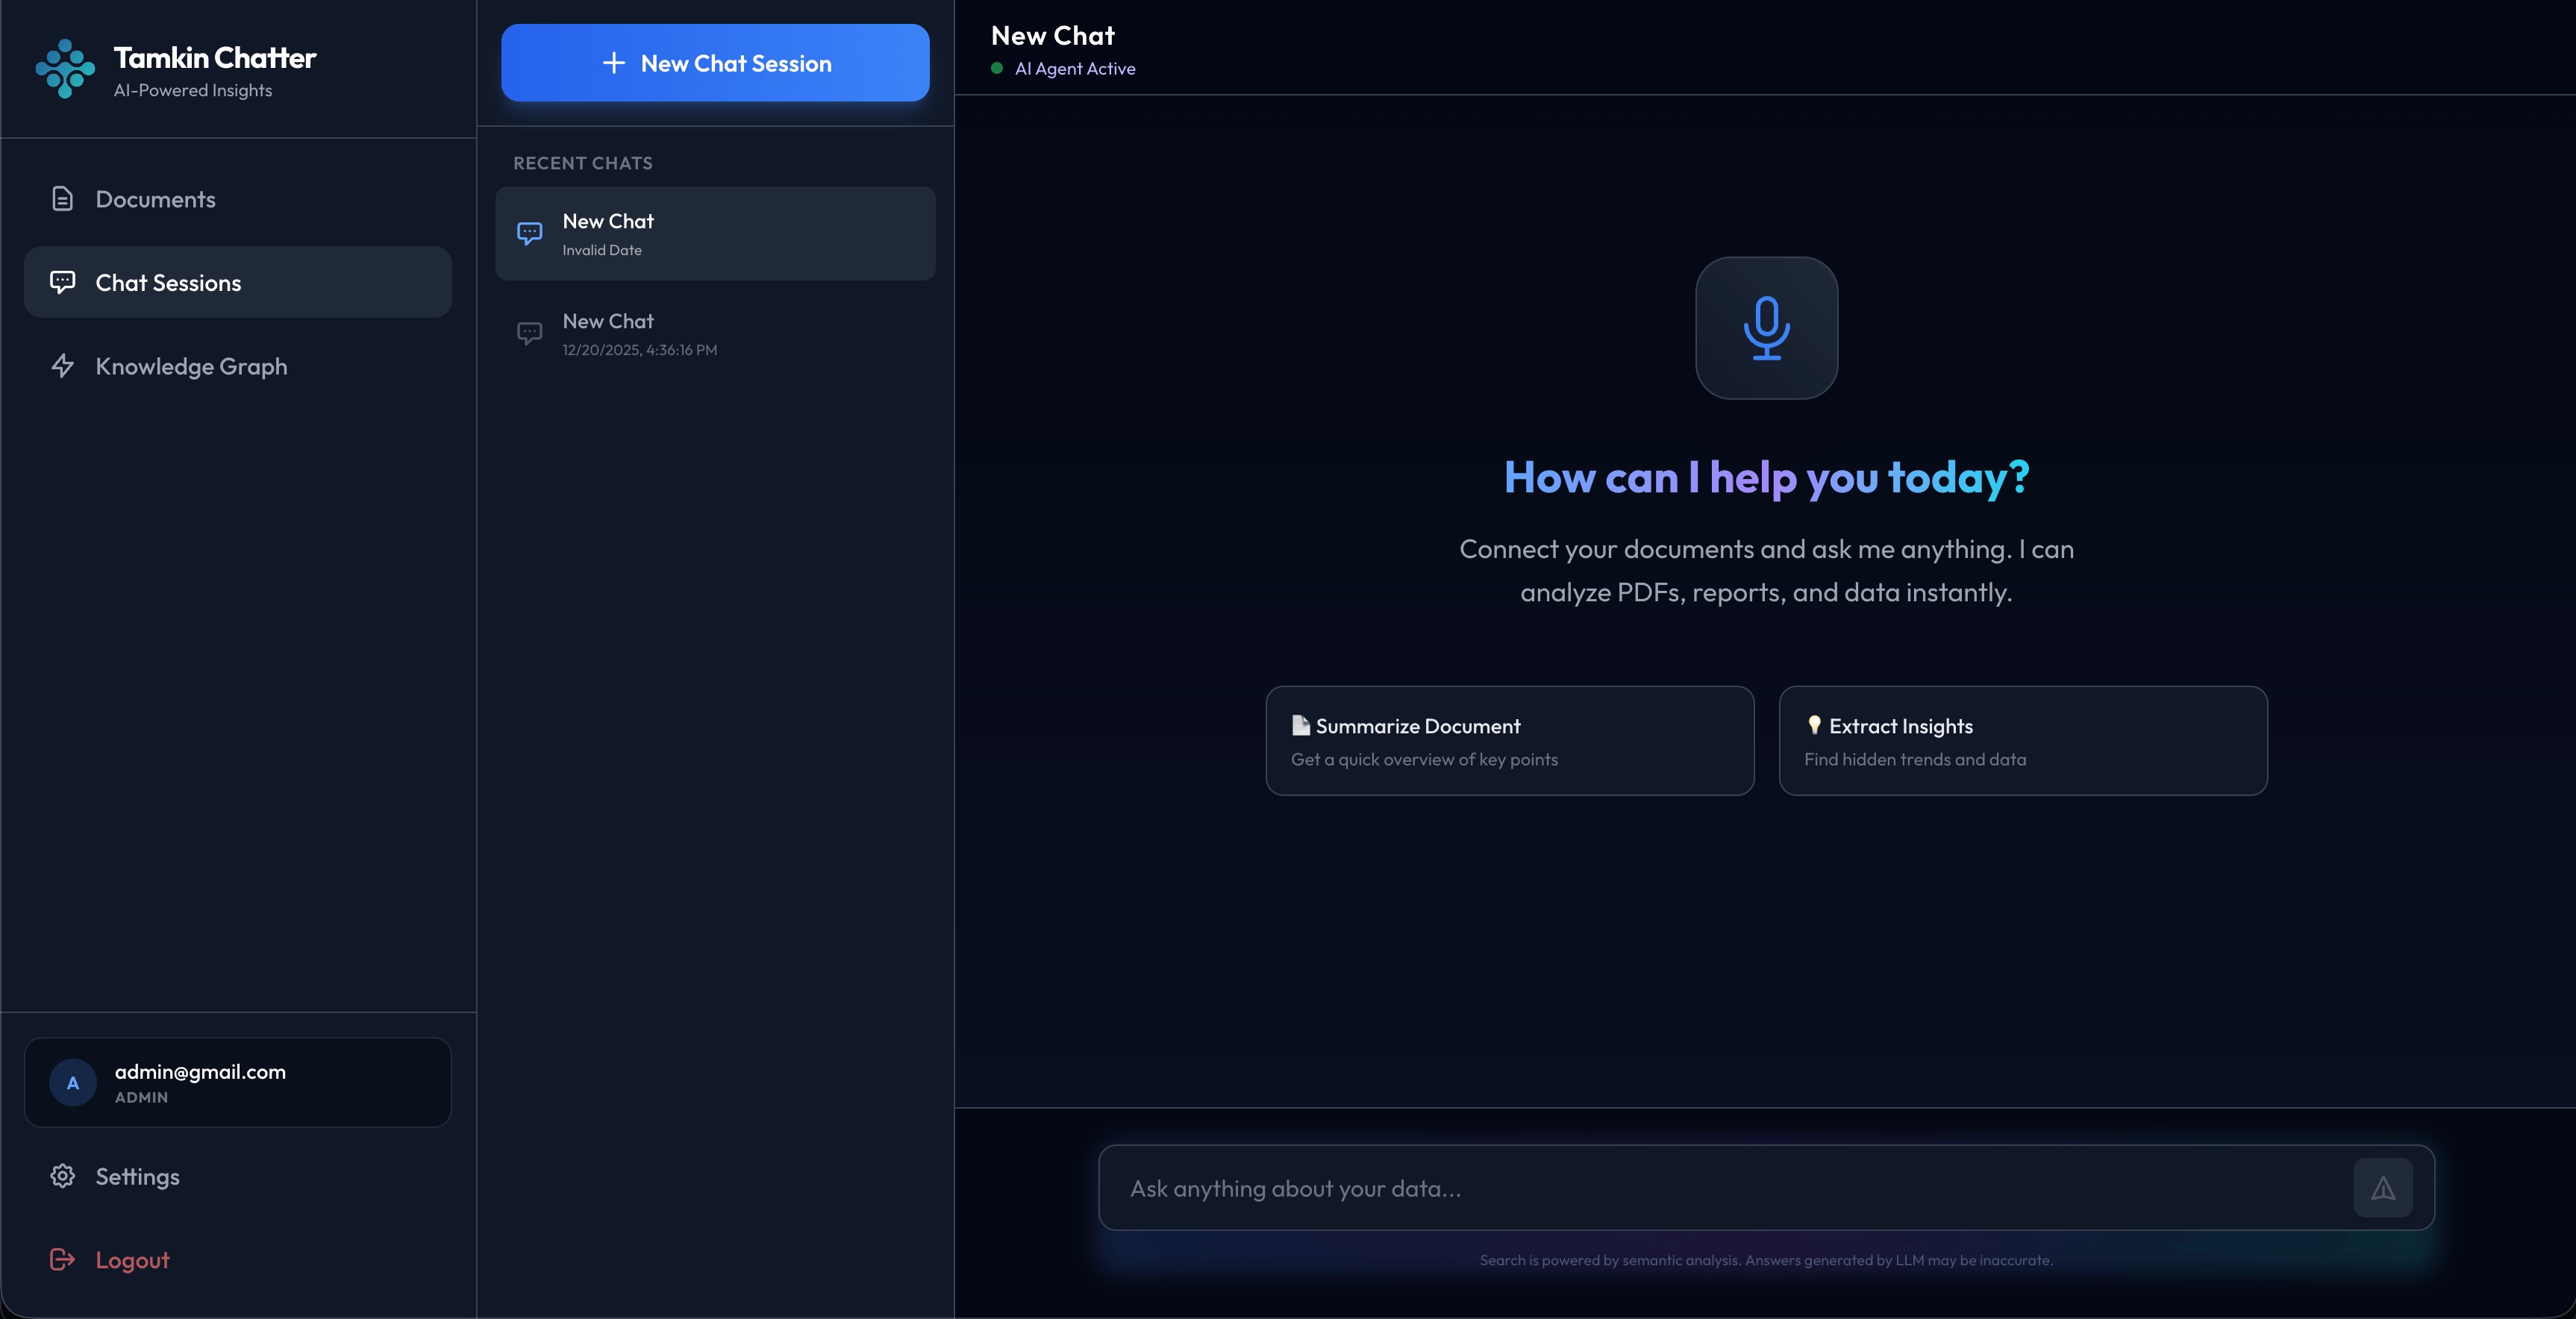This screenshot has height=1319, width=2576.
Task: Click the Tamkin Chatter logo icon
Action: point(65,69)
